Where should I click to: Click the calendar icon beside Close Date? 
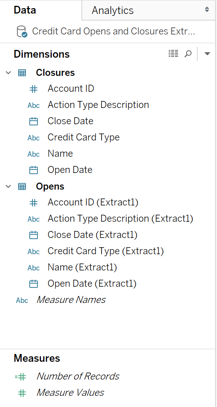coord(34,121)
